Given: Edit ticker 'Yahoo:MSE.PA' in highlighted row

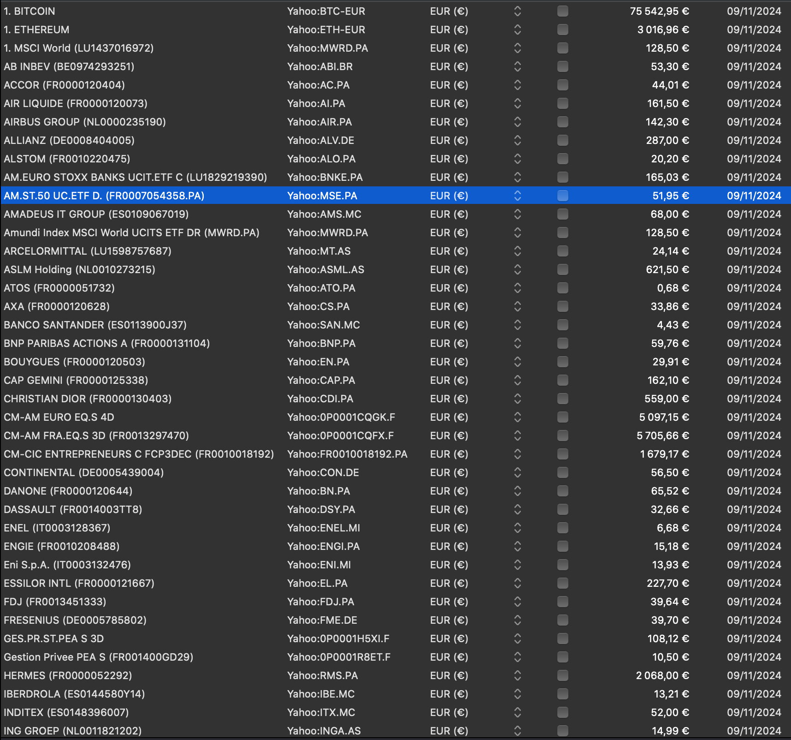Looking at the screenshot, I should click(x=322, y=196).
